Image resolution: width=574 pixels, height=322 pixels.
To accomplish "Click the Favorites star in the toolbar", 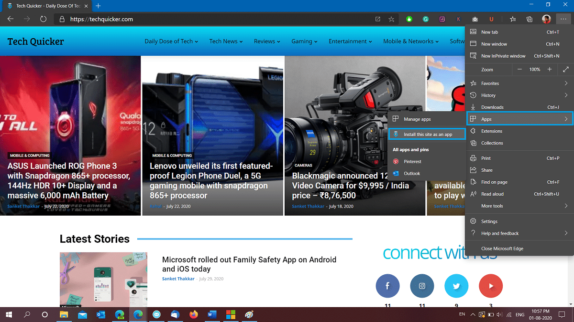I will 512,19.
